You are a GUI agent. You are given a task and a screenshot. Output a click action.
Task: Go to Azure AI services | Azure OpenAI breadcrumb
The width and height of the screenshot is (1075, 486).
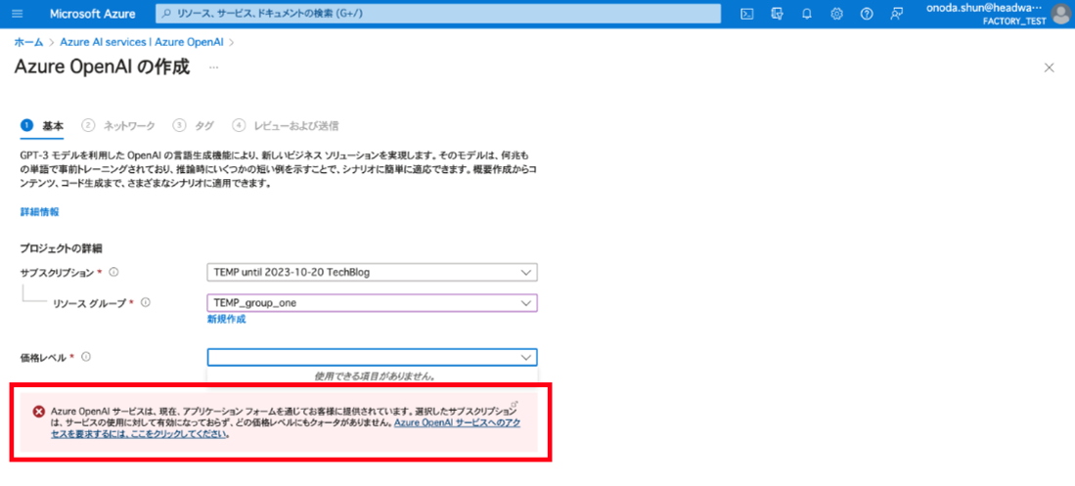tap(142, 42)
